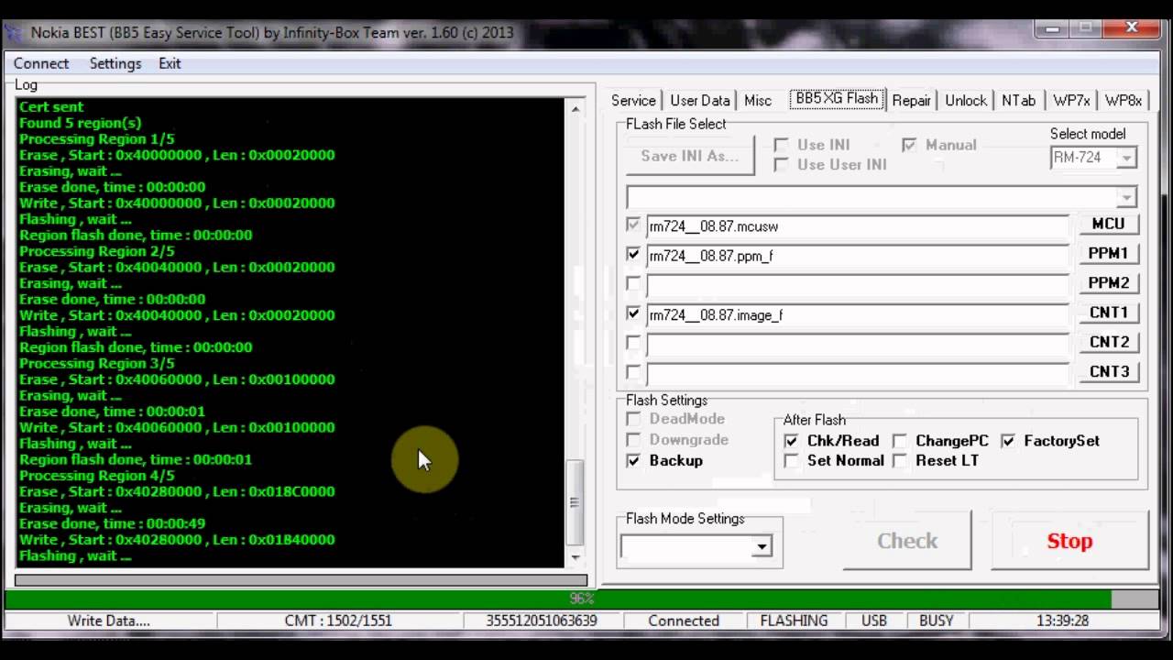Expand the Select model dropdown
The image size is (1173, 660).
pyautogui.click(x=1126, y=158)
